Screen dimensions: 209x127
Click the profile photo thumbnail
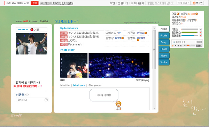pos(31,44)
